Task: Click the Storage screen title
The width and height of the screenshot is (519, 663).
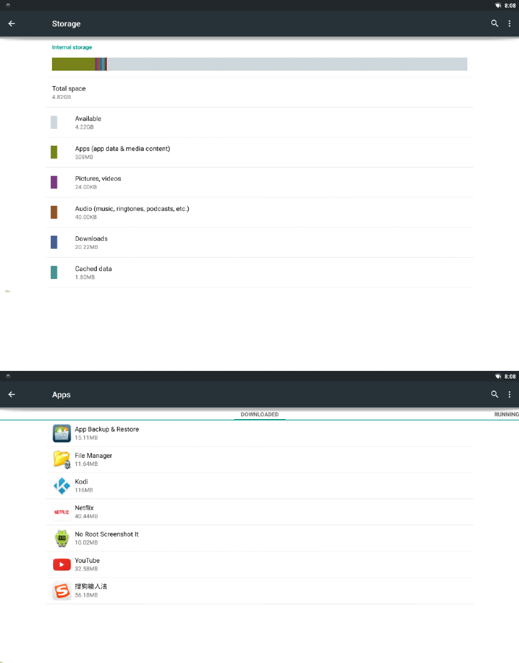Action: pos(66,24)
